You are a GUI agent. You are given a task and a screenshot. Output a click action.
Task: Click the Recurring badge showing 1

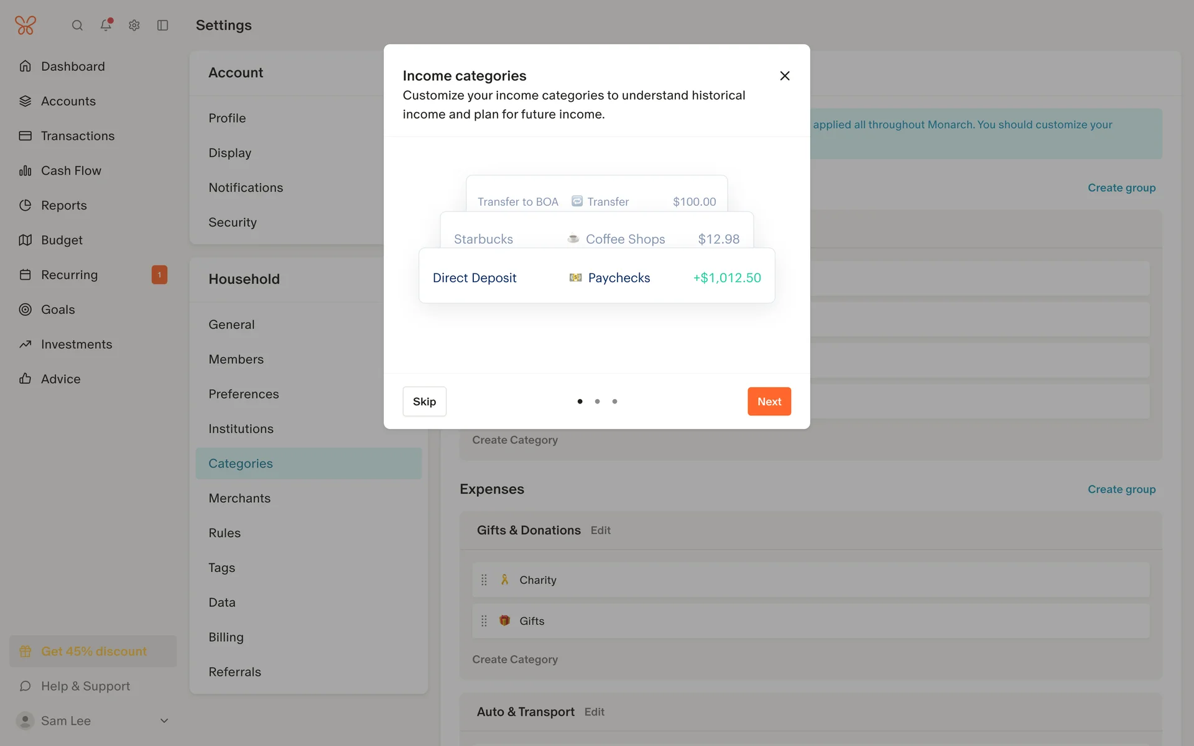pyautogui.click(x=159, y=275)
